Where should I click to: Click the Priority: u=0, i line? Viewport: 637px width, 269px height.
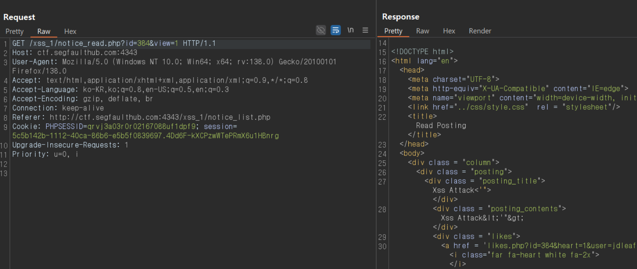click(x=45, y=154)
